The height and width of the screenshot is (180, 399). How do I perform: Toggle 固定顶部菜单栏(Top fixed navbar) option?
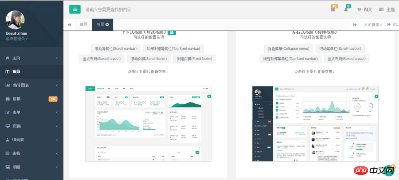point(290,59)
